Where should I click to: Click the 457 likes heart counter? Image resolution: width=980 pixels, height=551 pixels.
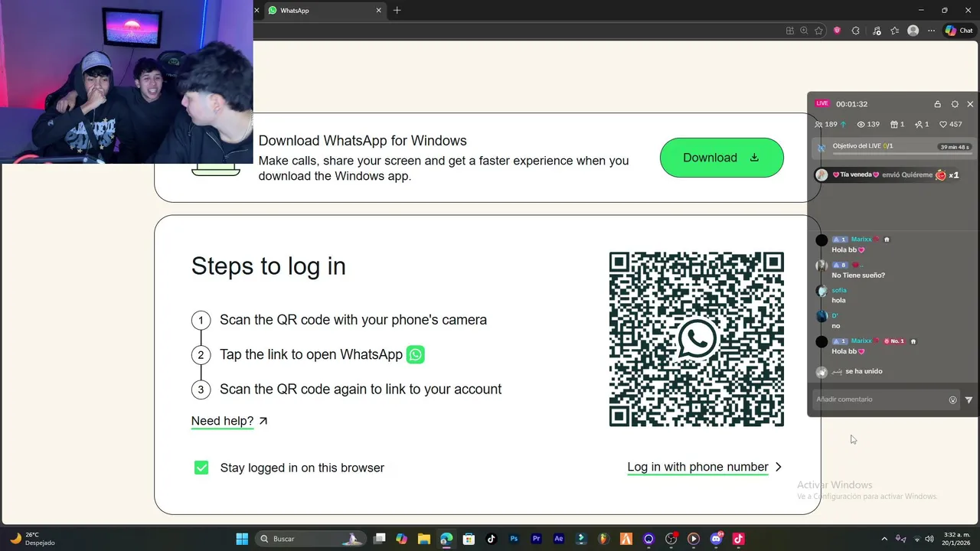click(x=951, y=124)
